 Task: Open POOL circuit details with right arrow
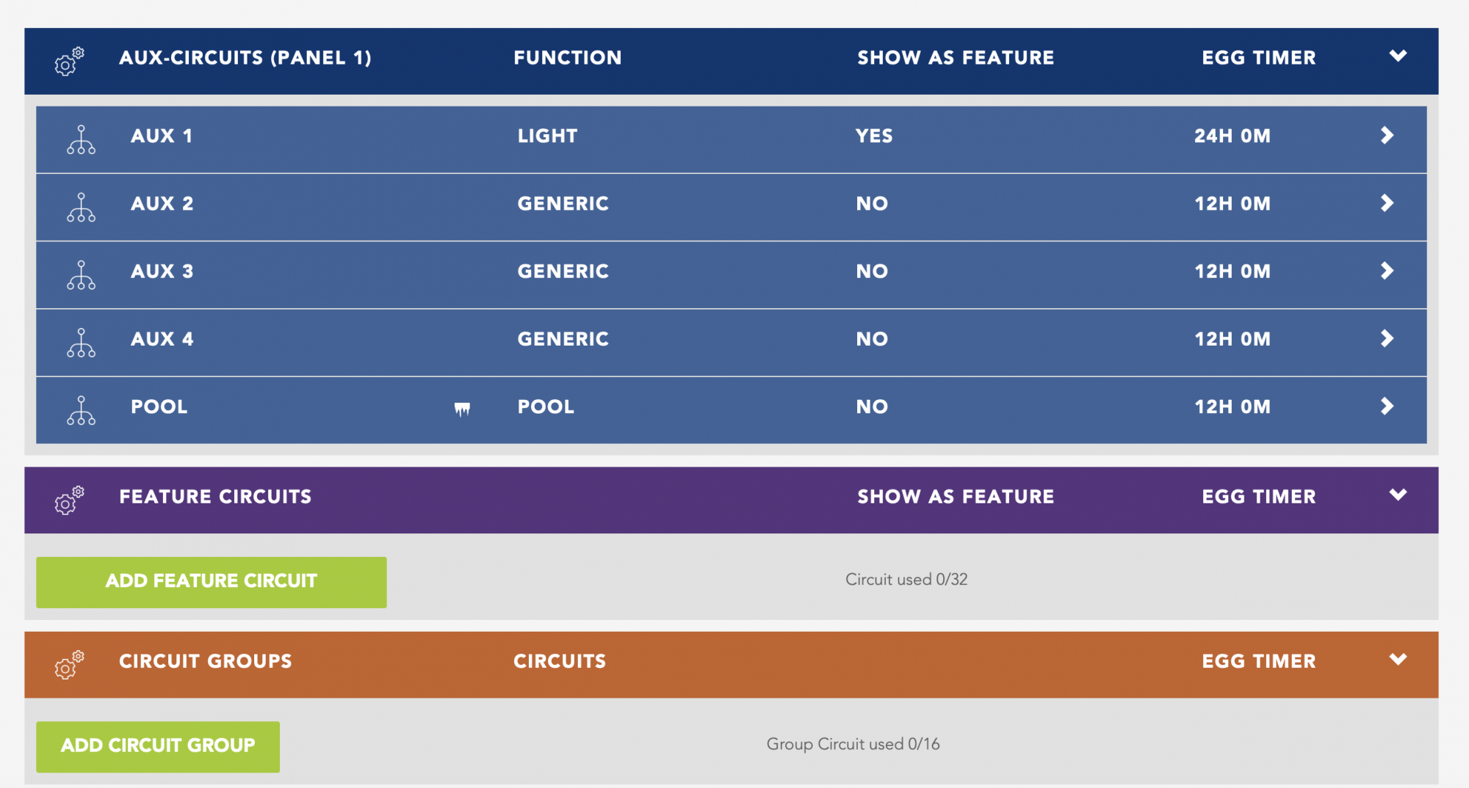click(x=1387, y=406)
